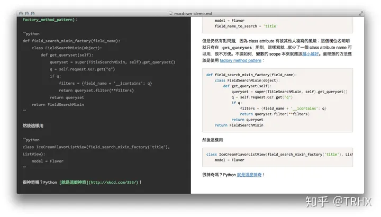Image resolution: width=381 pixels, height=217 pixels.
Task: Click the field_name_to_search code line in preview
Action: coord(246,26)
